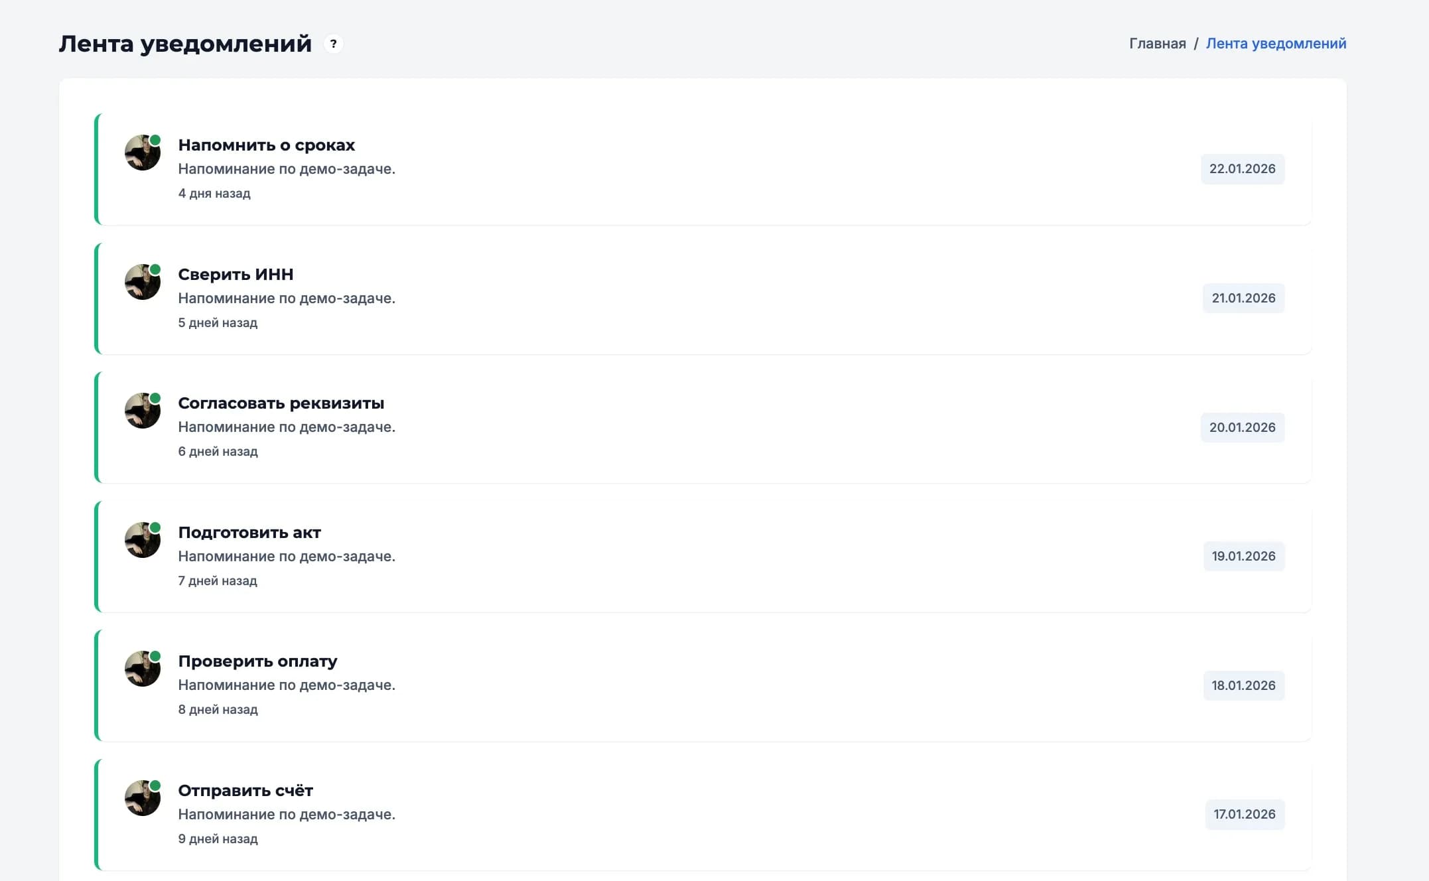Open the Согласовать реквизиты title
The height and width of the screenshot is (881, 1429).
point(281,403)
